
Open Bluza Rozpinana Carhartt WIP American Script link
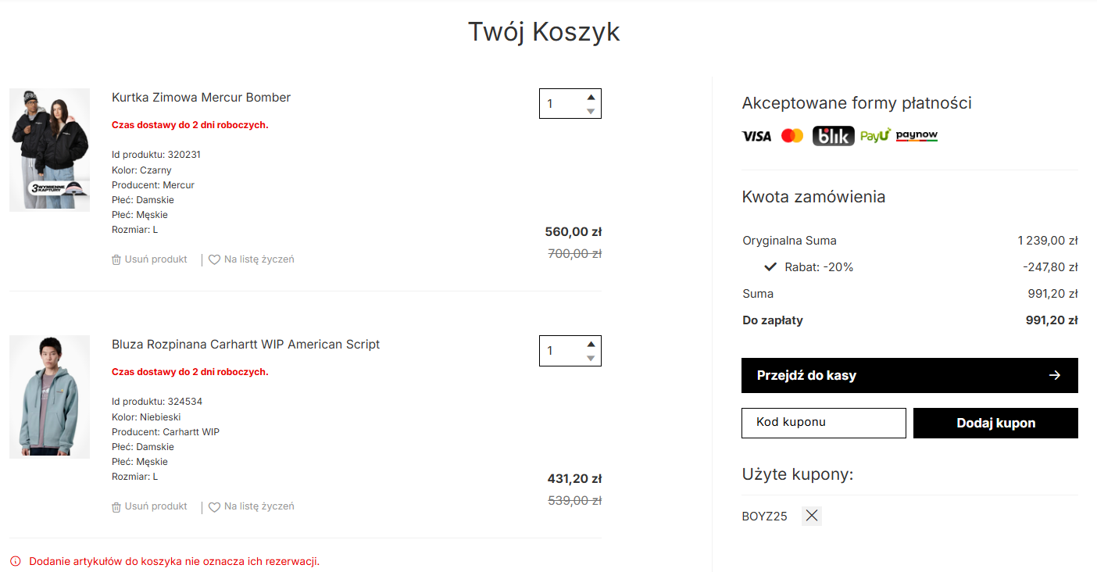point(245,344)
